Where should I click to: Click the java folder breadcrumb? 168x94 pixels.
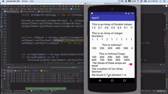(x=30, y=9)
